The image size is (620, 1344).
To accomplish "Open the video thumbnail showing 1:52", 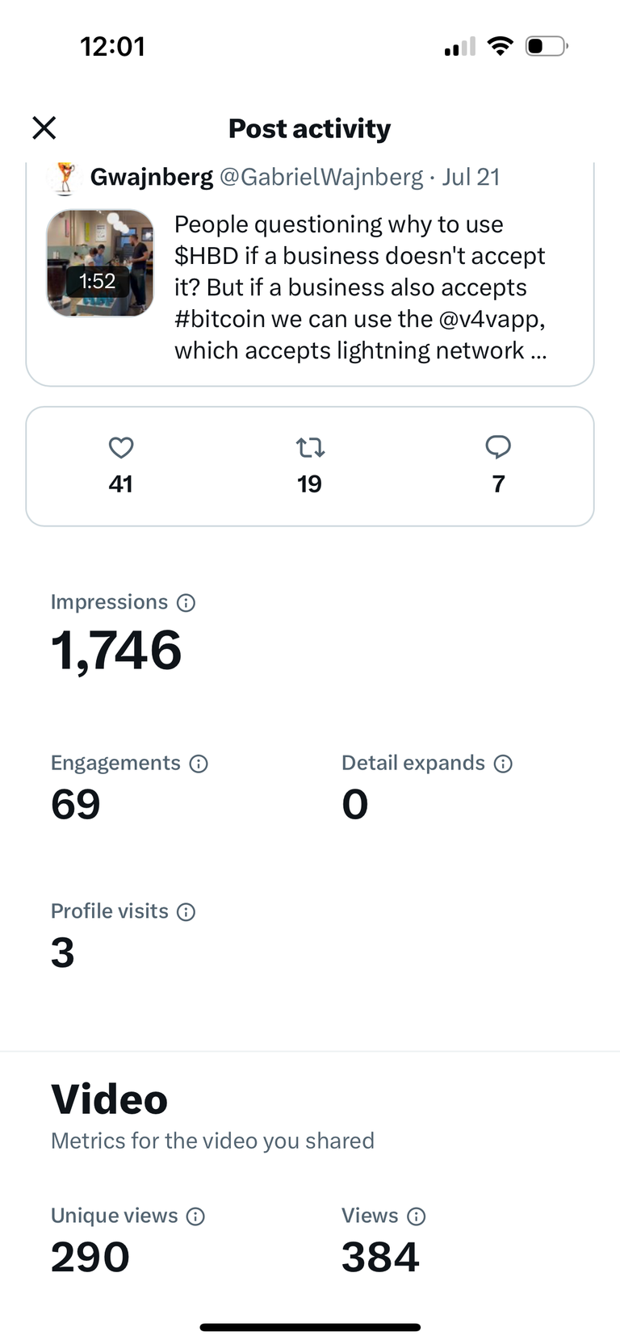I will click(100, 262).
